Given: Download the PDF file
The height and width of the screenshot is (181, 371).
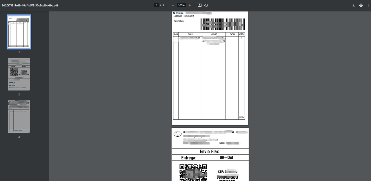Looking at the screenshot, I should point(354,5).
